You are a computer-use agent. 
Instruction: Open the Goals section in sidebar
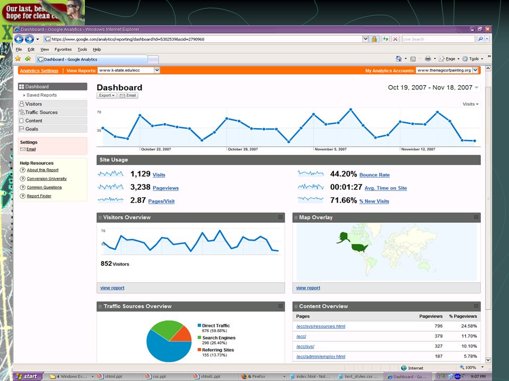click(52, 129)
